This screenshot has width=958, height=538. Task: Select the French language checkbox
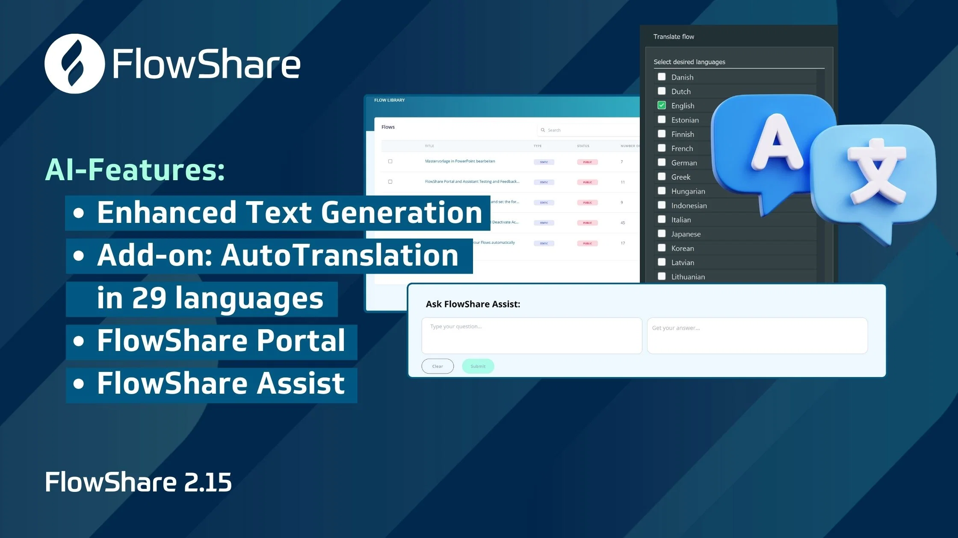[x=662, y=148]
